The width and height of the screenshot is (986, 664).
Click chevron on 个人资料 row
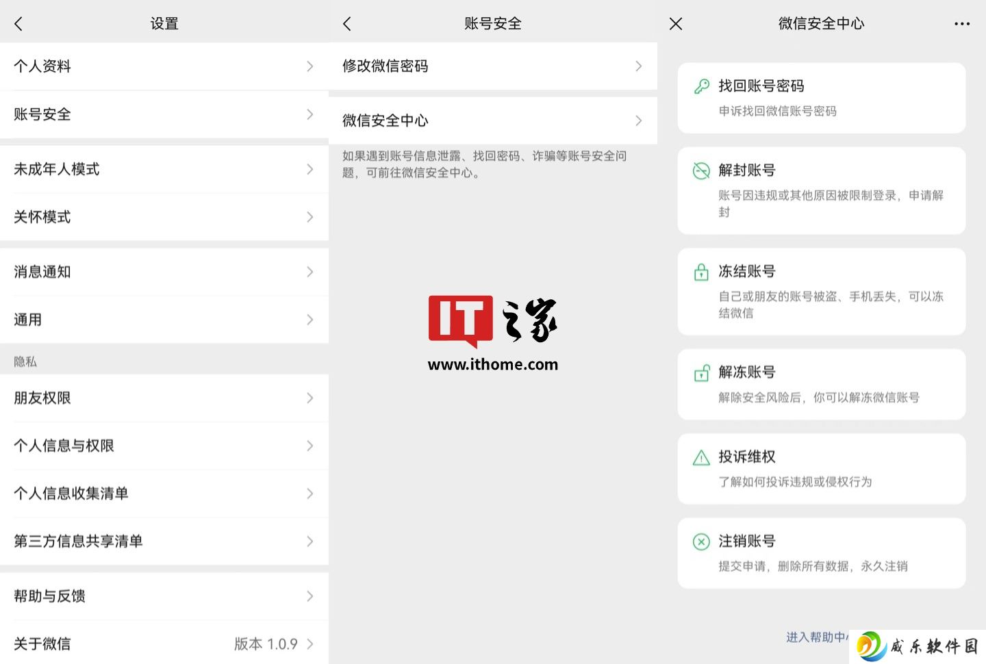pyautogui.click(x=310, y=66)
